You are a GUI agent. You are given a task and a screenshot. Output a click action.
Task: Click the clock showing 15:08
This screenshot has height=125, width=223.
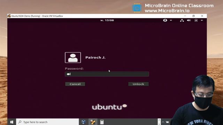click(107, 20)
